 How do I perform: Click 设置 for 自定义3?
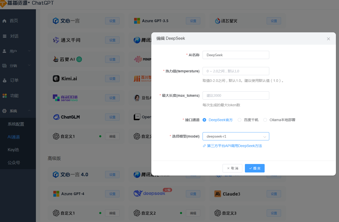coord(274,213)
